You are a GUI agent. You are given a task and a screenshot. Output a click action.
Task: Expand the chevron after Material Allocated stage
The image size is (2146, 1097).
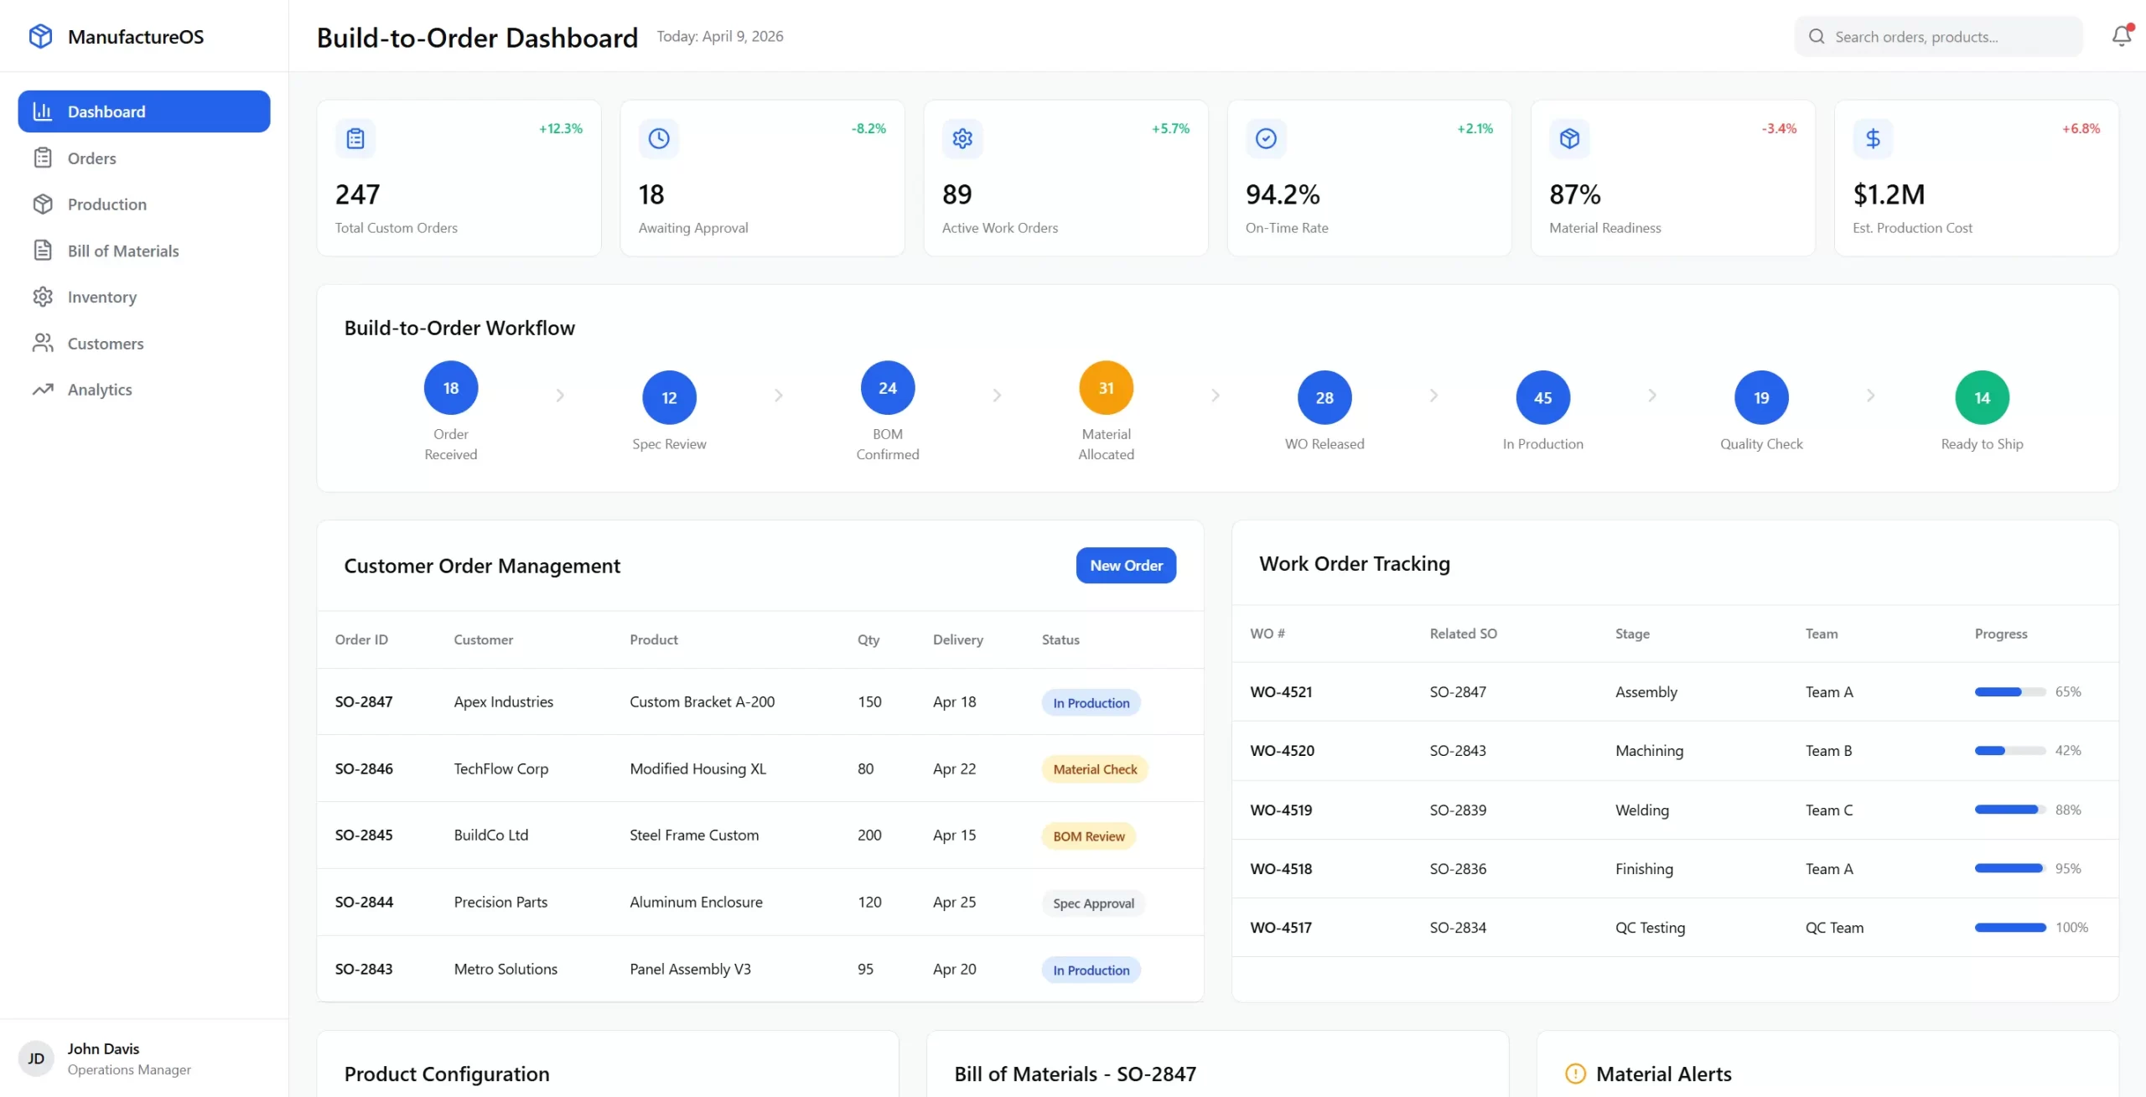click(1215, 395)
